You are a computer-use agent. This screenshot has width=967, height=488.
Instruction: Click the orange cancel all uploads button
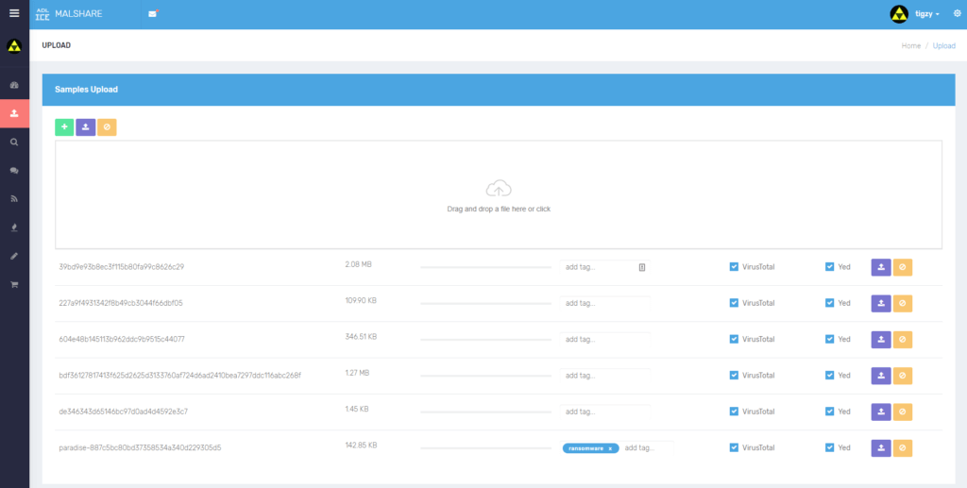tap(107, 126)
